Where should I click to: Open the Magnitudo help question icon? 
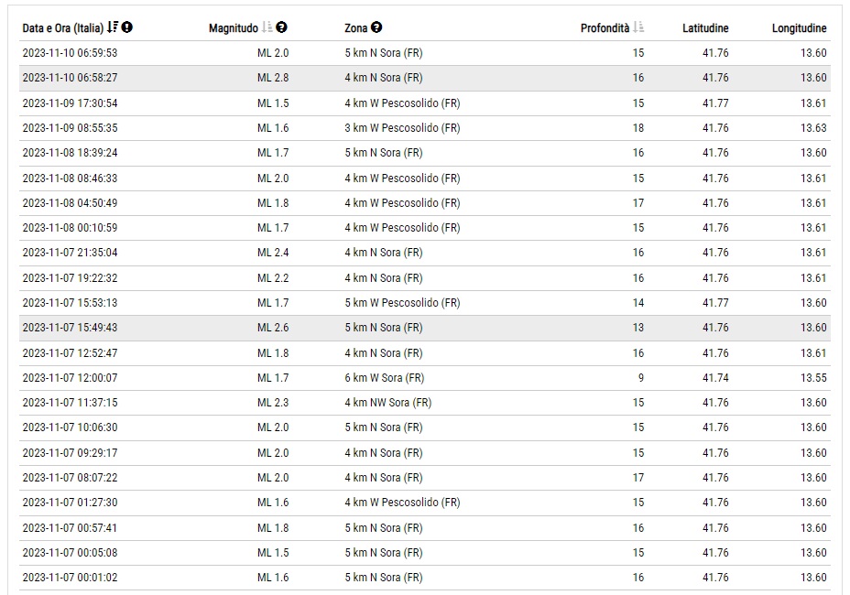click(x=281, y=27)
